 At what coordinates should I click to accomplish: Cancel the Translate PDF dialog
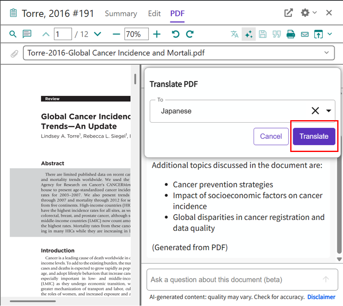pyautogui.click(x=271, y=136)
